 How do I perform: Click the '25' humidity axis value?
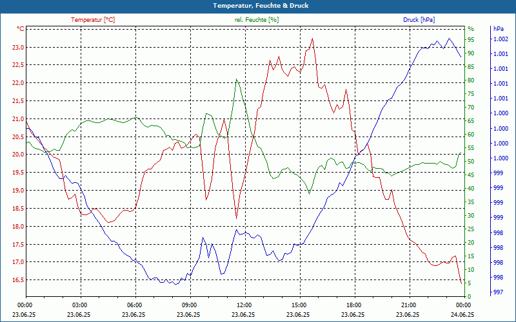pos(471,229)
